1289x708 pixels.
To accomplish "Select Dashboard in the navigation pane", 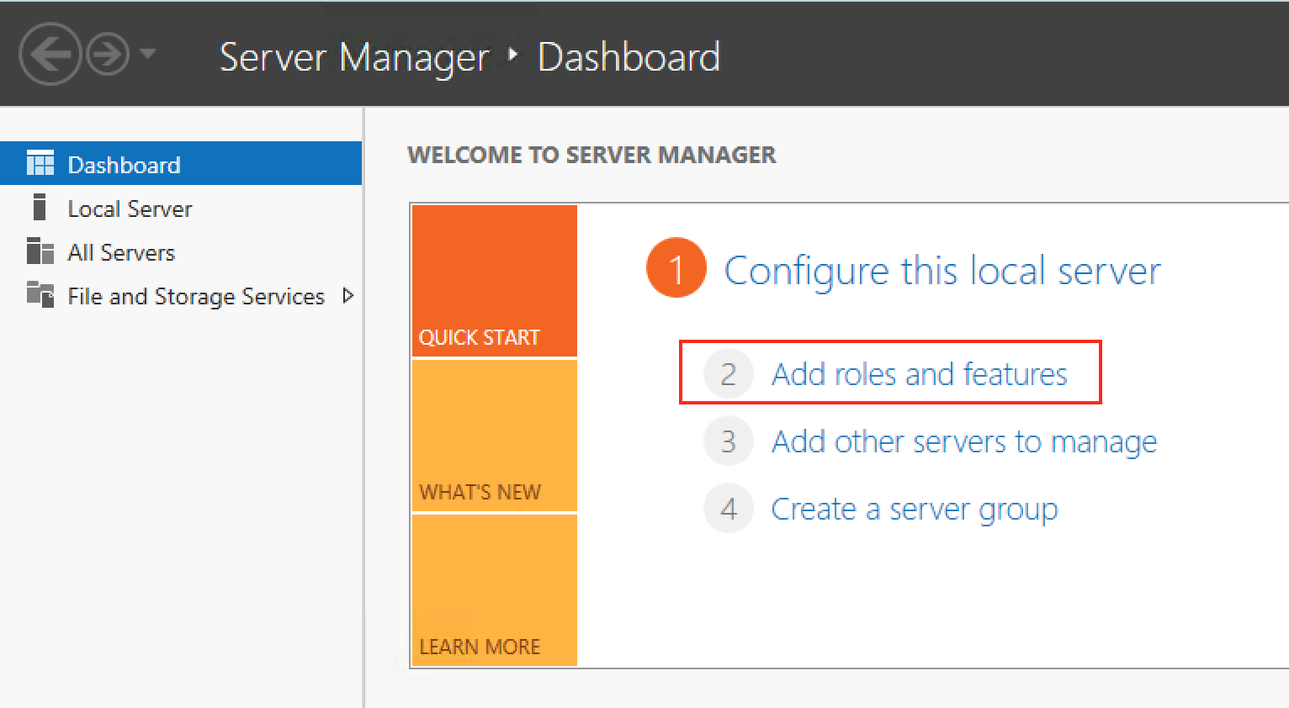I will coord(181,163).
